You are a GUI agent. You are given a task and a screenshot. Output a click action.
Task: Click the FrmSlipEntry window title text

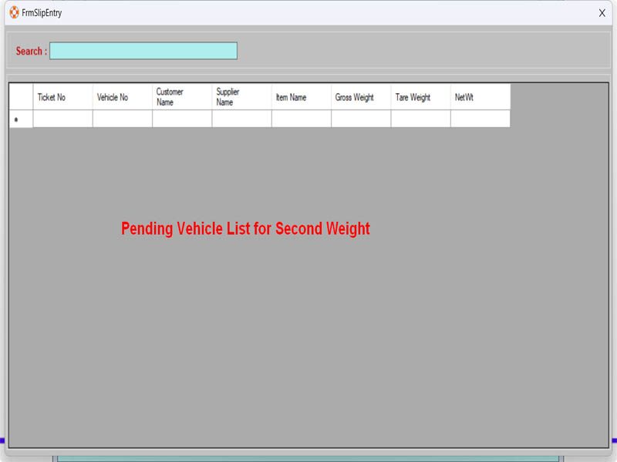[x=42, y=13]
